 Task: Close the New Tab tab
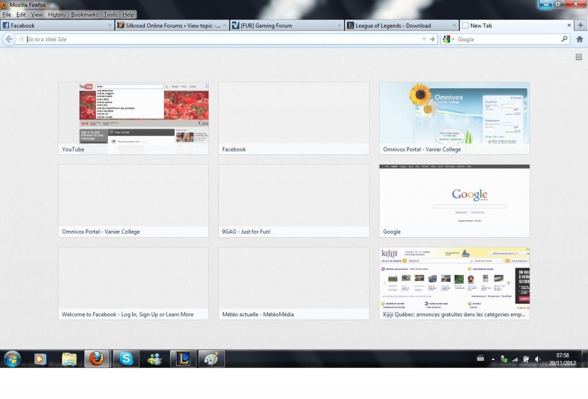[569, 25]
